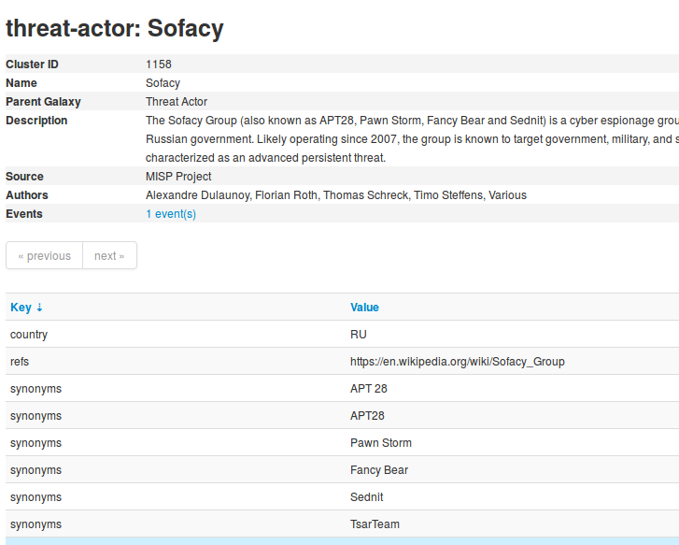Go to the previous page

tap(44, 256)
